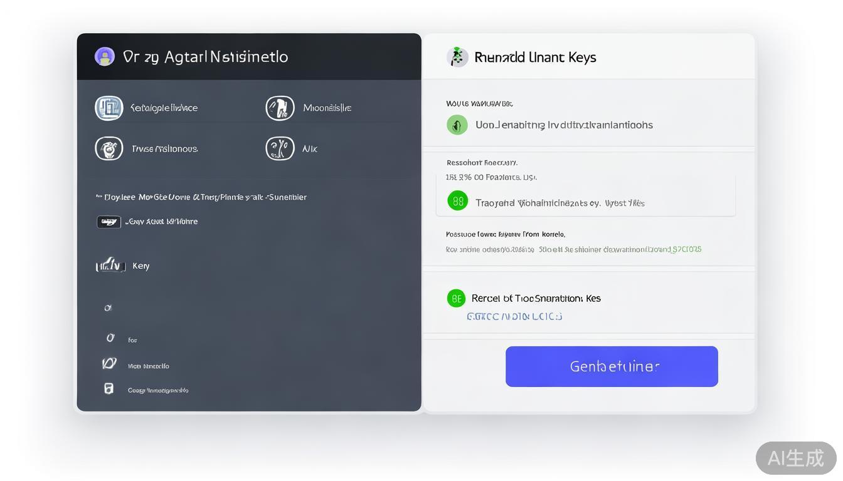This screenshot has height=481, width=843.
Task: Click the Moonäslle circular icon
Action: 280,107
